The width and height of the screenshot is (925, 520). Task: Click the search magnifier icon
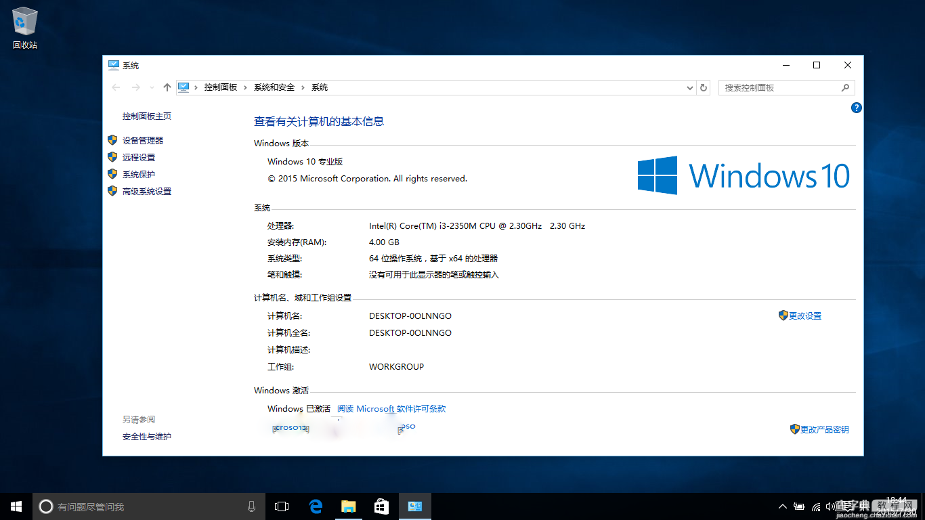click(x=845, y=88)
